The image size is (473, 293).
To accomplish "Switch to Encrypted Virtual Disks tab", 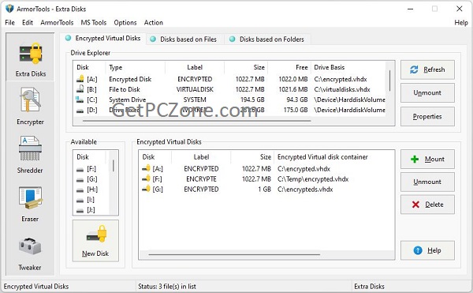I will point(103,39).
